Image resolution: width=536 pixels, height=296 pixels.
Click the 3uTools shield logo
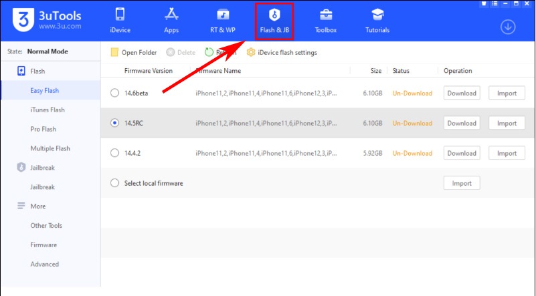tap(23, 20)
